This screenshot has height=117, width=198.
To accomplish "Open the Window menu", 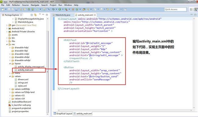I will 68,5.
